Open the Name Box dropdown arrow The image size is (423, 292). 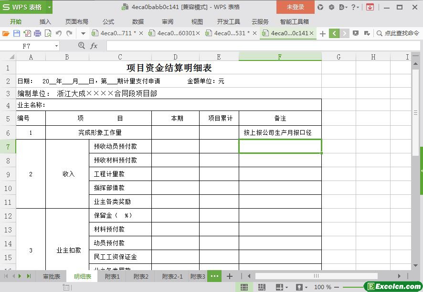coord(56,46)
